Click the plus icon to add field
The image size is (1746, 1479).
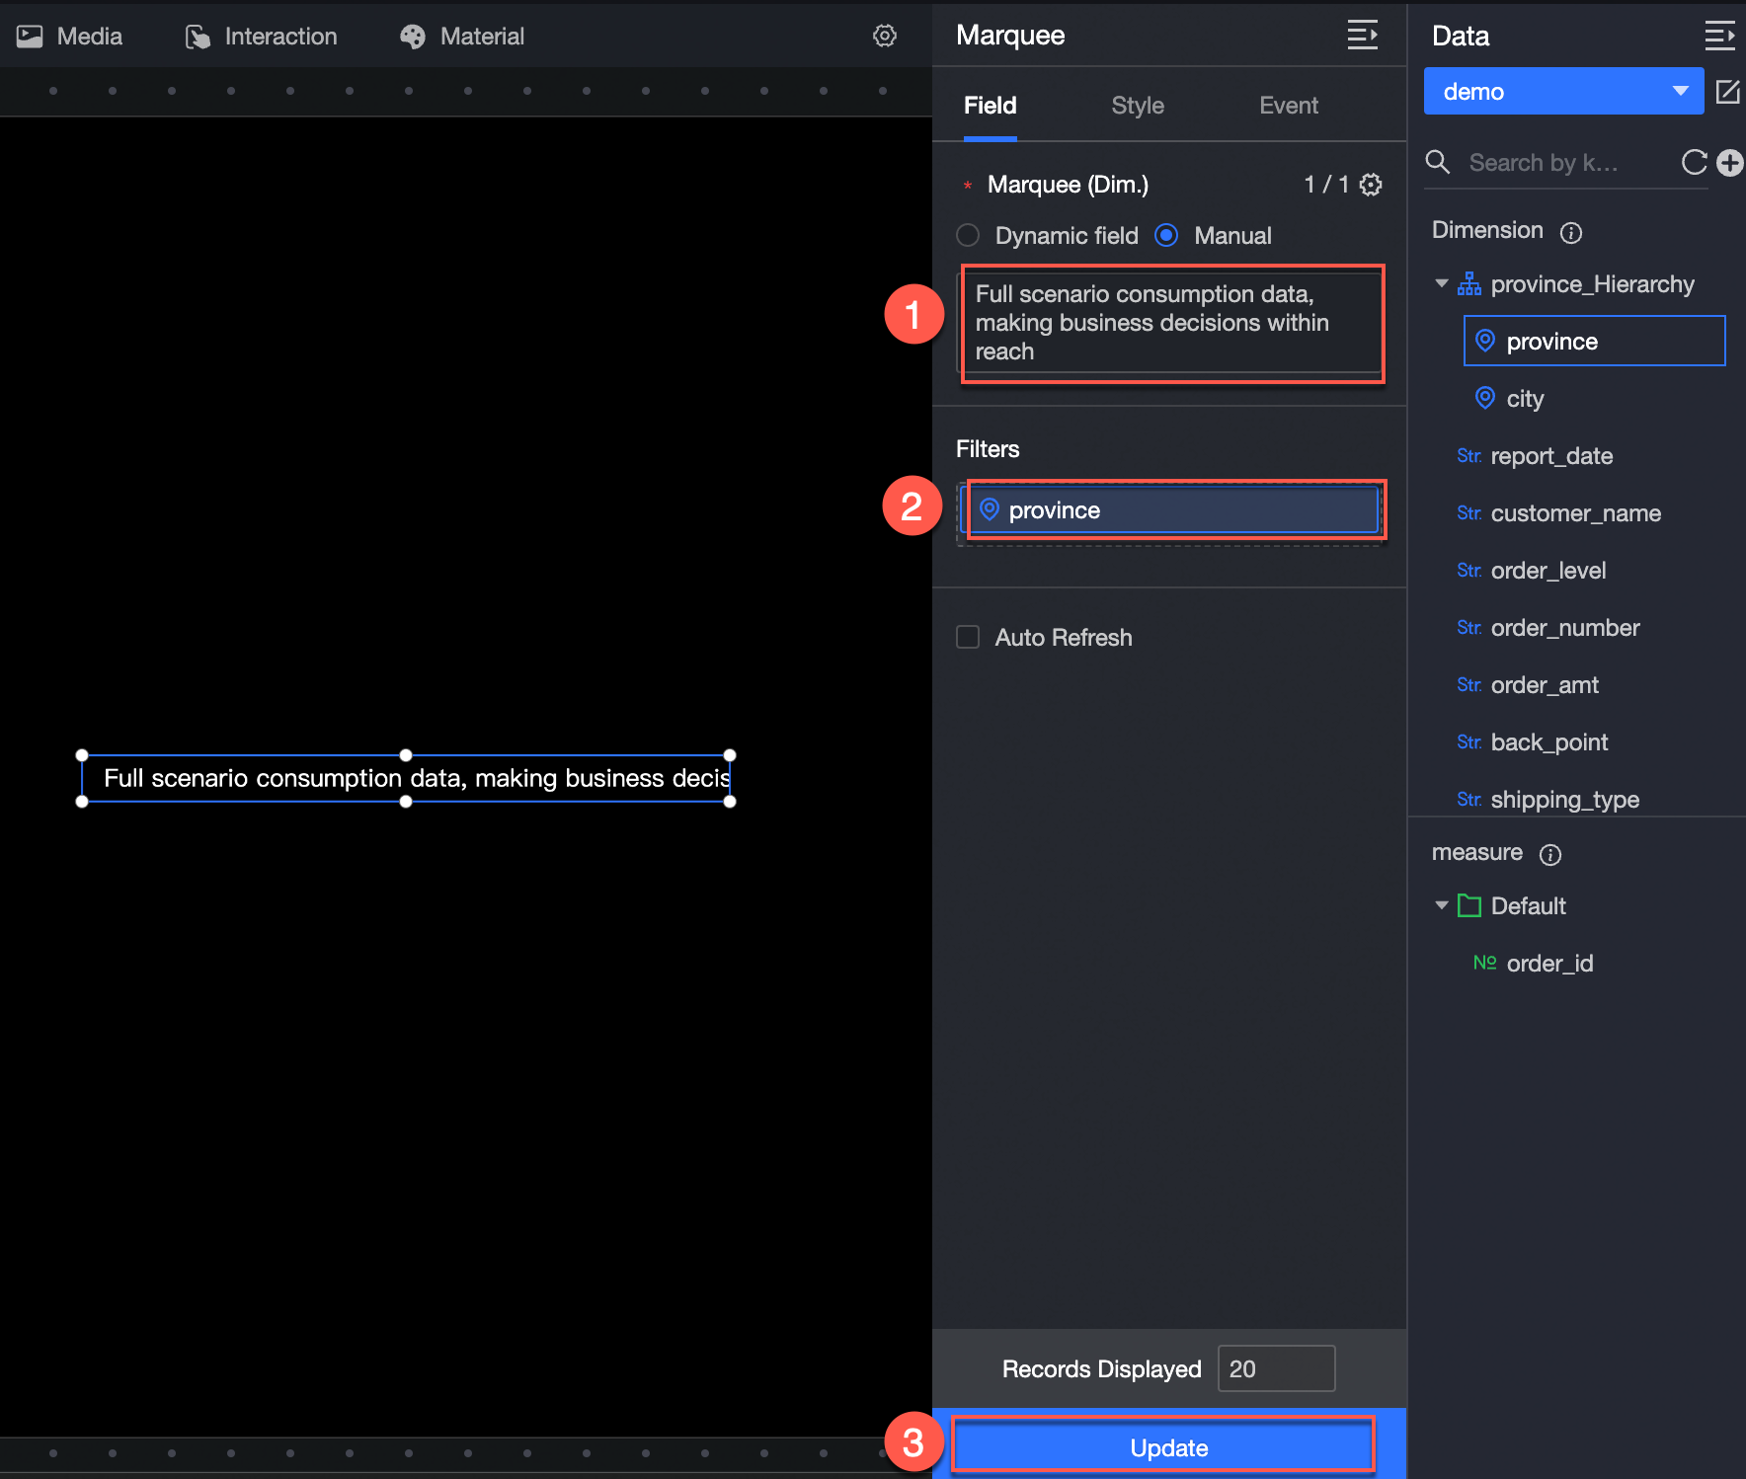(x=1729, y=163)
